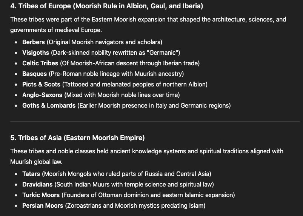Click the bold term 'Dravidians'
Viewport: 303px width, 216px height.
click(37, 185)
